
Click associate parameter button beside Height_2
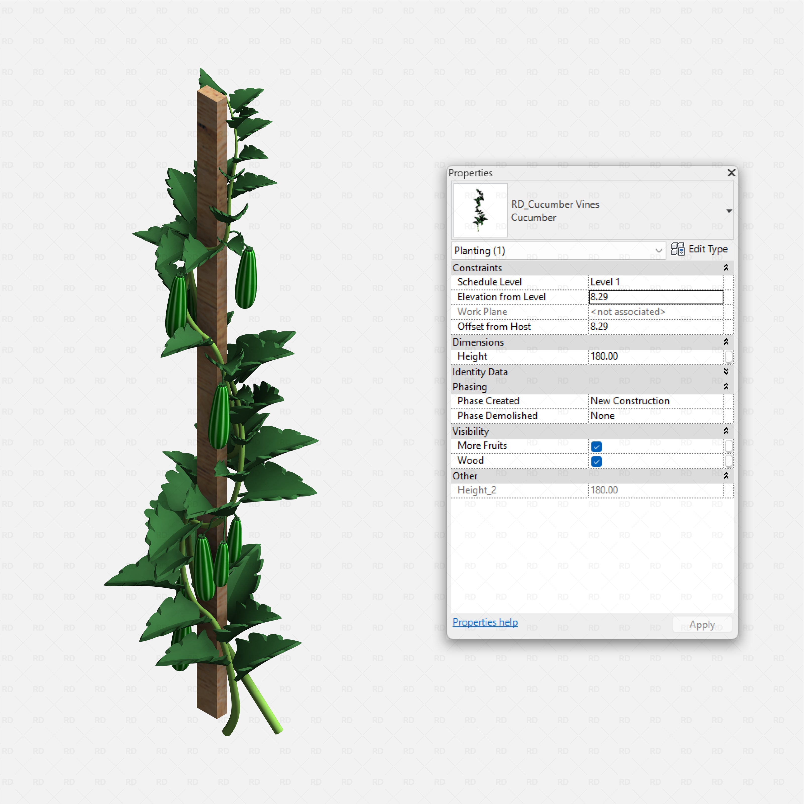[x=729, y=490]
